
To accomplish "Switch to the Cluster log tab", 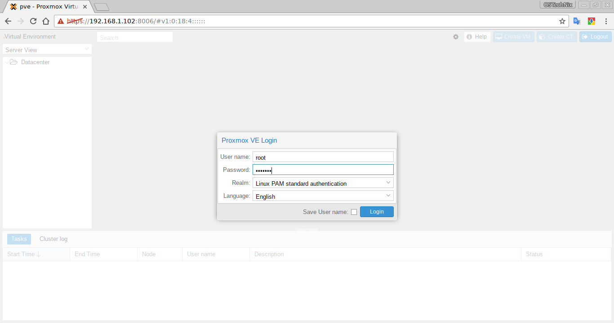I will click(x=53, y=239).
